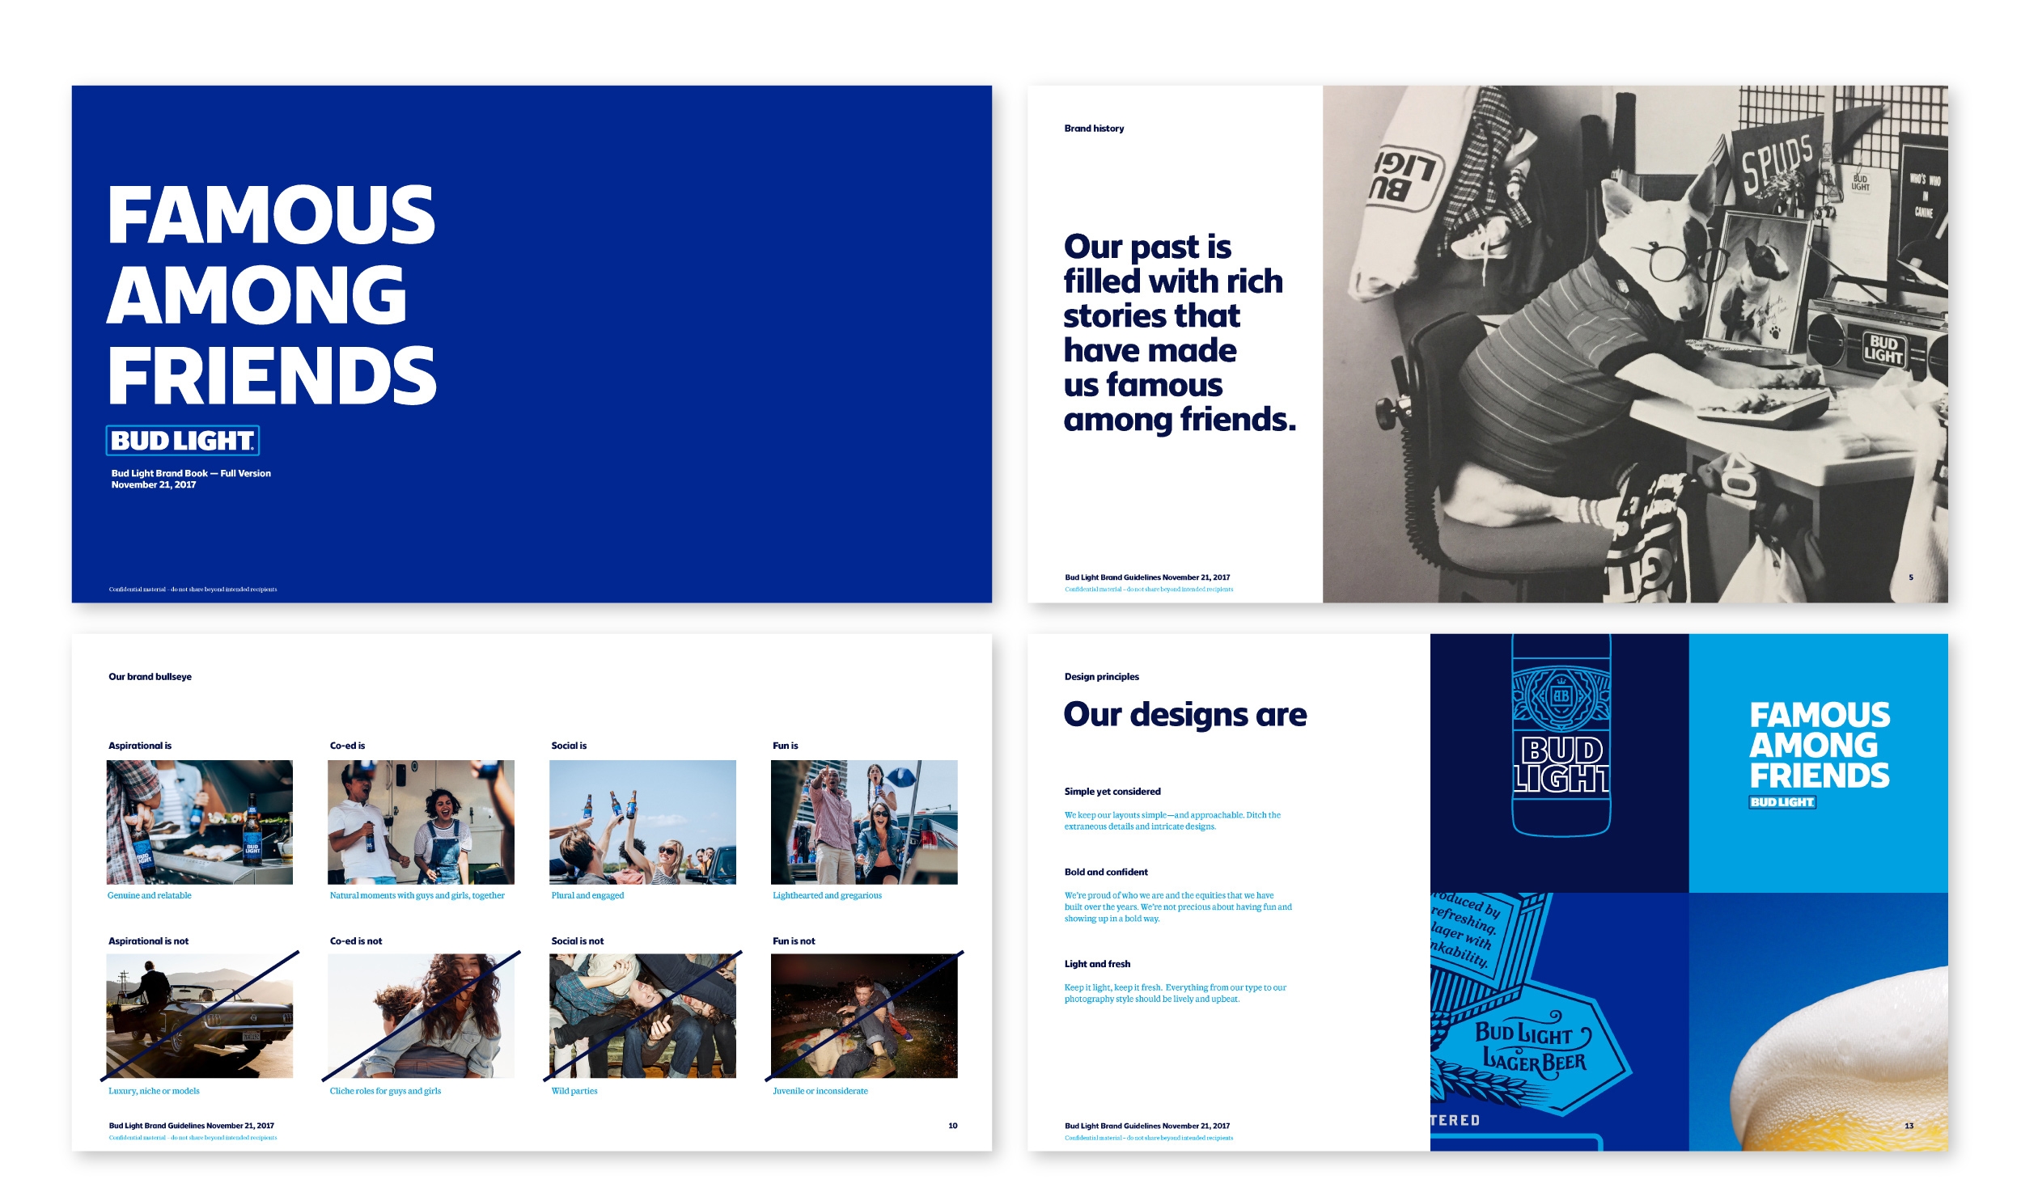Click the crossed-out 'Social is not' crowd photo
The height and width of the screenshot is (1192, 2021).
click(x=642, y=1016)
